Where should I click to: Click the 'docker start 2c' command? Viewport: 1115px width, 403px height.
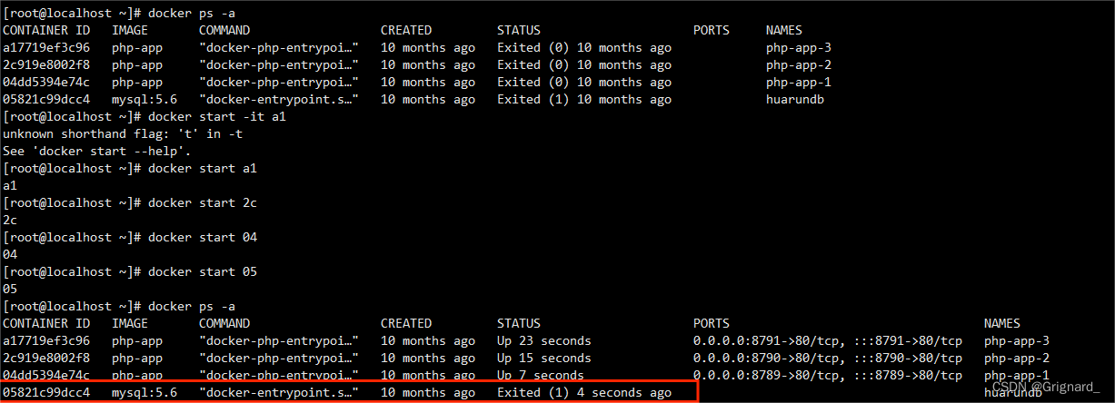pos(203,202)
